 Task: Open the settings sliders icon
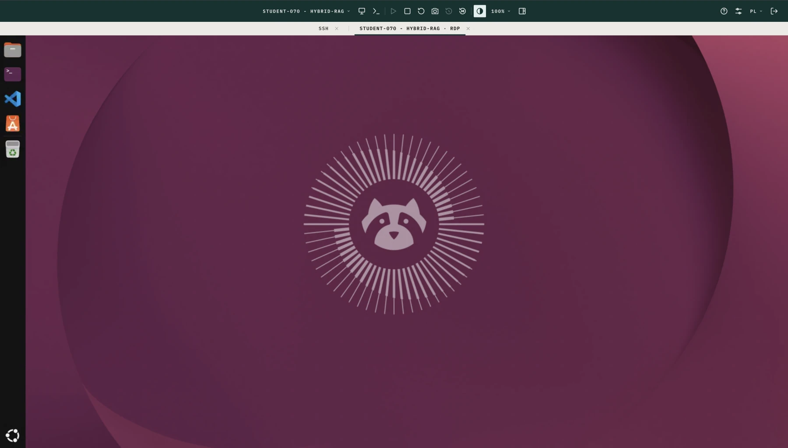pos(739,11)
